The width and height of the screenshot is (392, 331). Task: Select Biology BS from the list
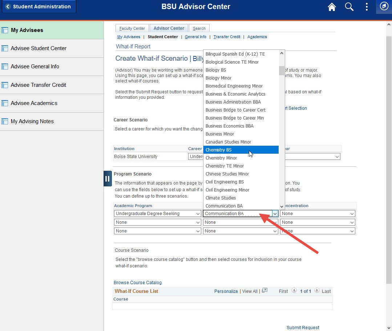point(241,70)
